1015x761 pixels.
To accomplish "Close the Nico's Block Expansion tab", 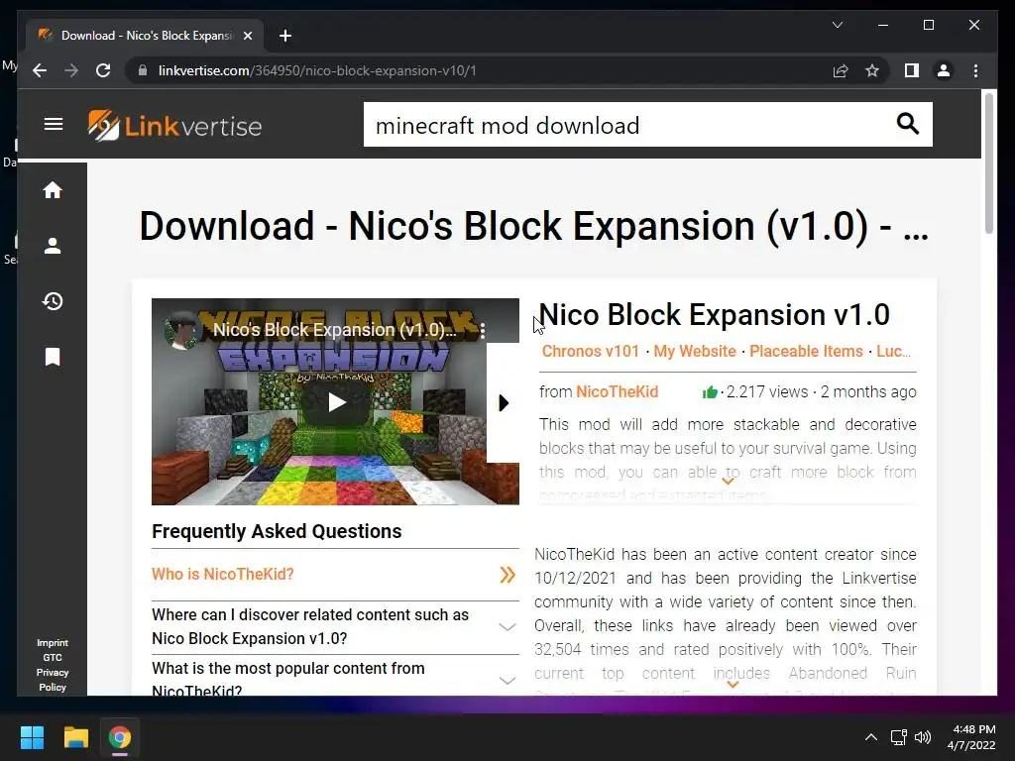I will click(247, 36).
